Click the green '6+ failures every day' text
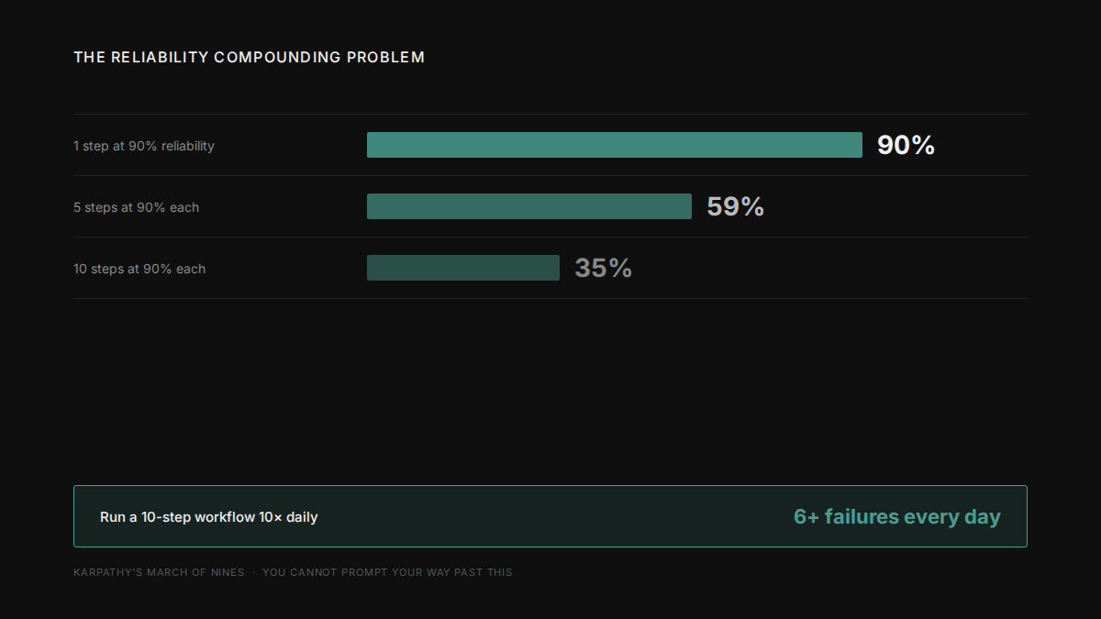The width and height of the screenshot is (1101, 619). tap(896, 516)
